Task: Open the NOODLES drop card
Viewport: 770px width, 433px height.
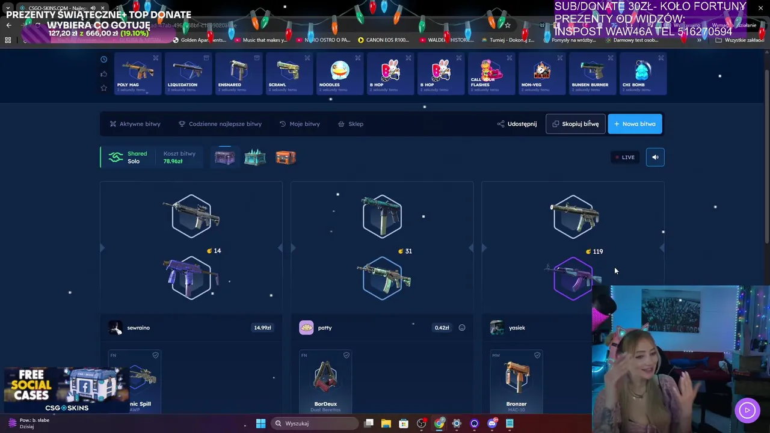Action: pyautogui.click(x=340, y=74)
